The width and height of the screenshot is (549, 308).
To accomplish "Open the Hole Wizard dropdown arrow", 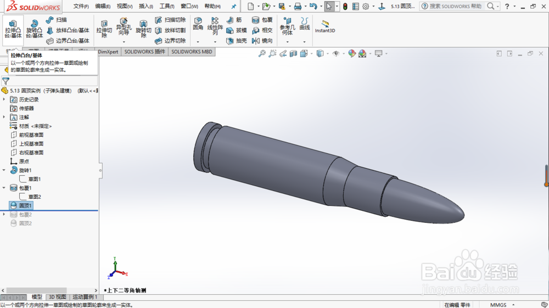I will click(124, 42).
